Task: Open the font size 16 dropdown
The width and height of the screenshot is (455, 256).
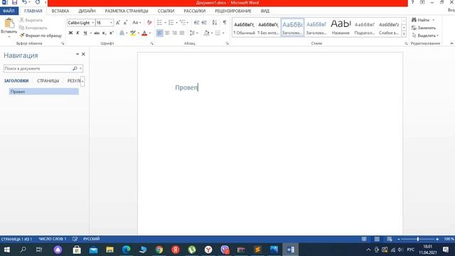Action: (111, 23)
